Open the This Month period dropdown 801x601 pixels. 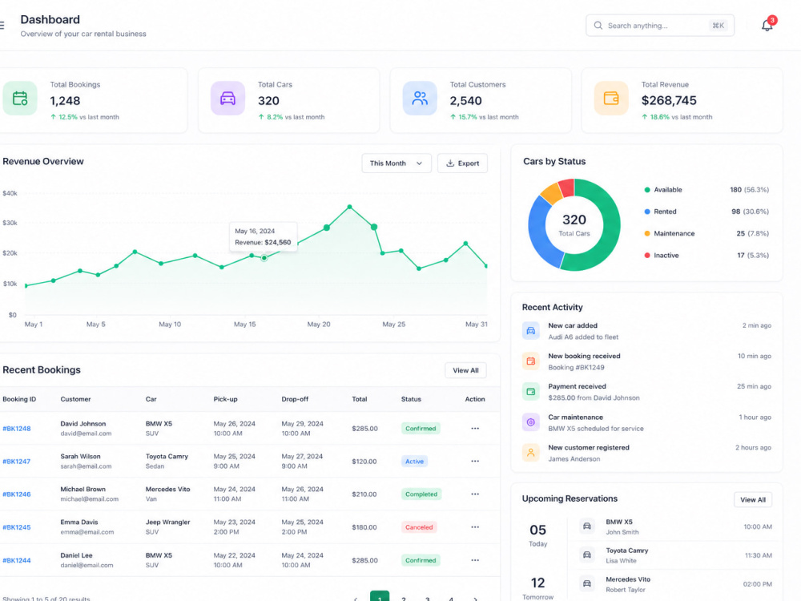(396, 163)
